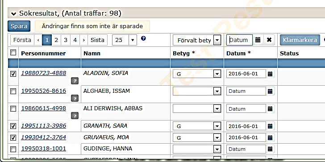Click the question icon under 19860615-4998
325x162 pixels.
click(75, 116)
